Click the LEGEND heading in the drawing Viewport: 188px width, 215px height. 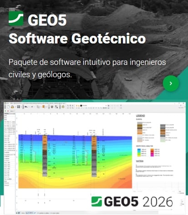click(x=140, y=115)
